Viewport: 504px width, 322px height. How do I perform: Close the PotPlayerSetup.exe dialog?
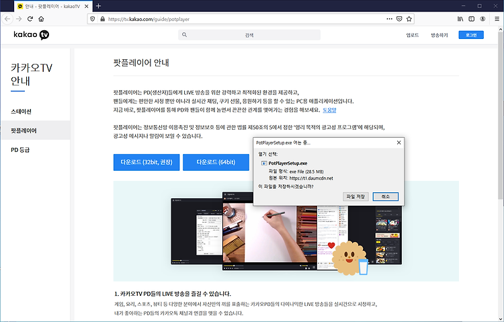click(x=398, y=143)
